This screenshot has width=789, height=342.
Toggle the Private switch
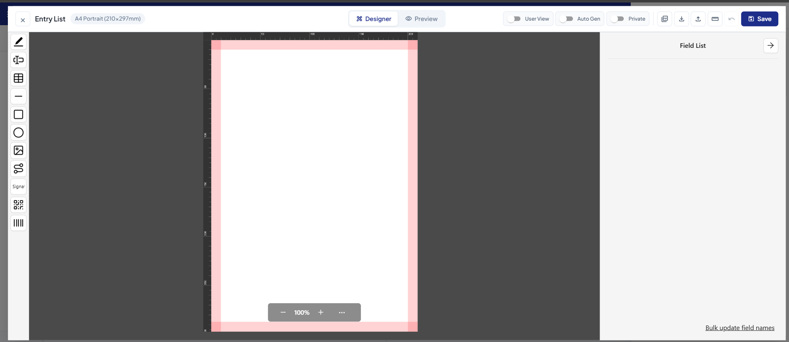(x=617, y=19)
